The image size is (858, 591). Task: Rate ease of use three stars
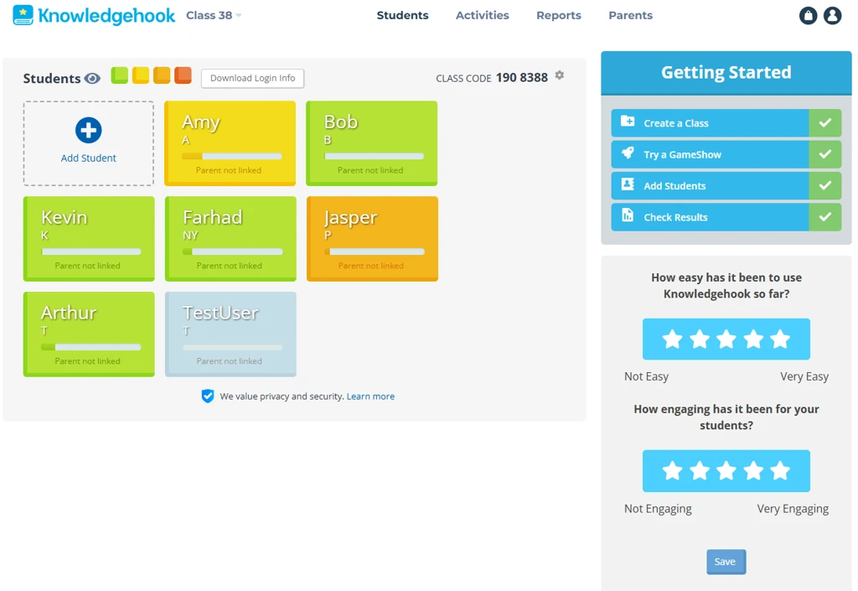coord(726,340)
